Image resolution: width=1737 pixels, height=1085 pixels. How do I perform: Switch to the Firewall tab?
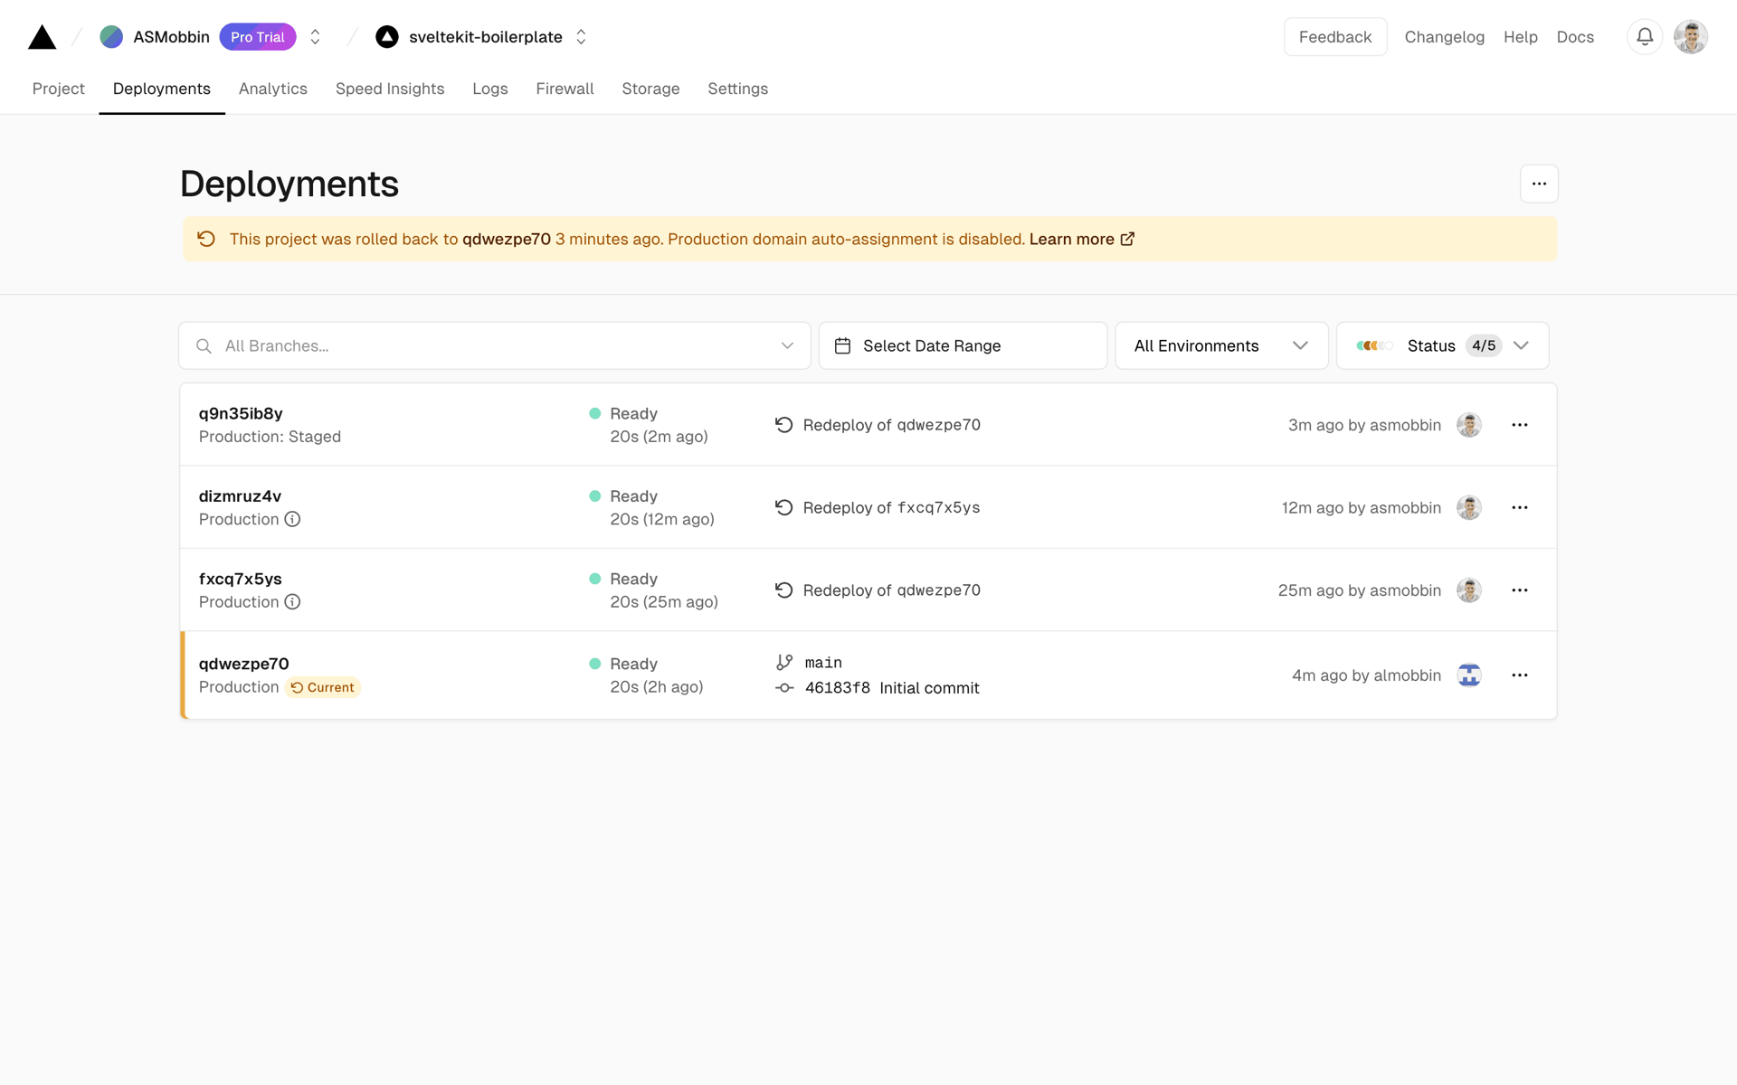[x=565, y=89]
